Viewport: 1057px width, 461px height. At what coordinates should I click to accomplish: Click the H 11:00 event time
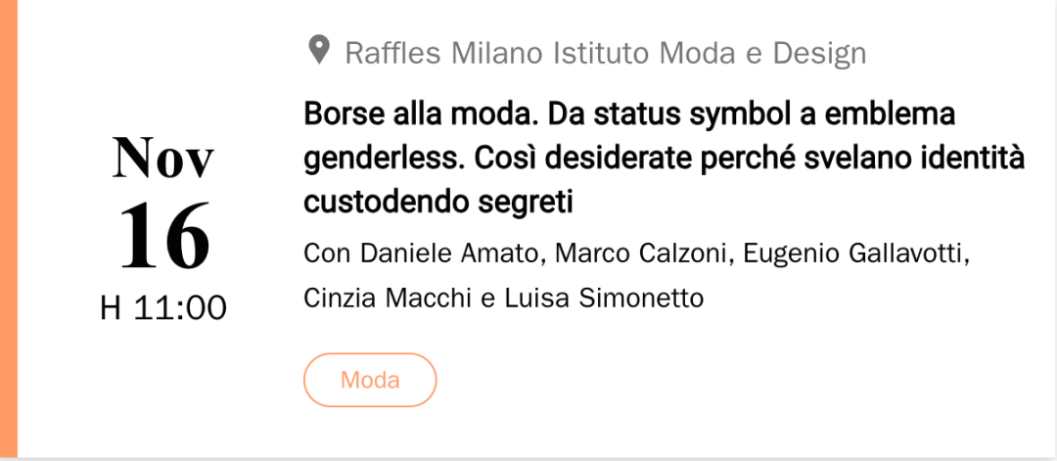pyautogui.click(x=163, y=308)
